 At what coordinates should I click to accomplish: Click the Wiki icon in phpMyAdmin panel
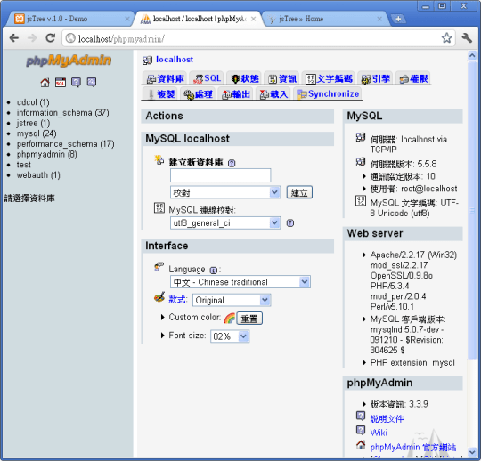pos(361,430)
